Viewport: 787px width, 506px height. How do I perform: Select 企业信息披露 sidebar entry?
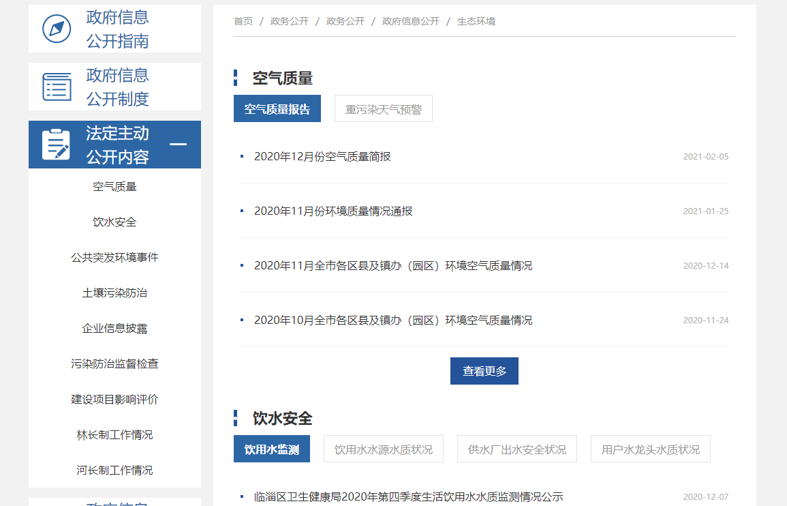click(x=114, y=329)
